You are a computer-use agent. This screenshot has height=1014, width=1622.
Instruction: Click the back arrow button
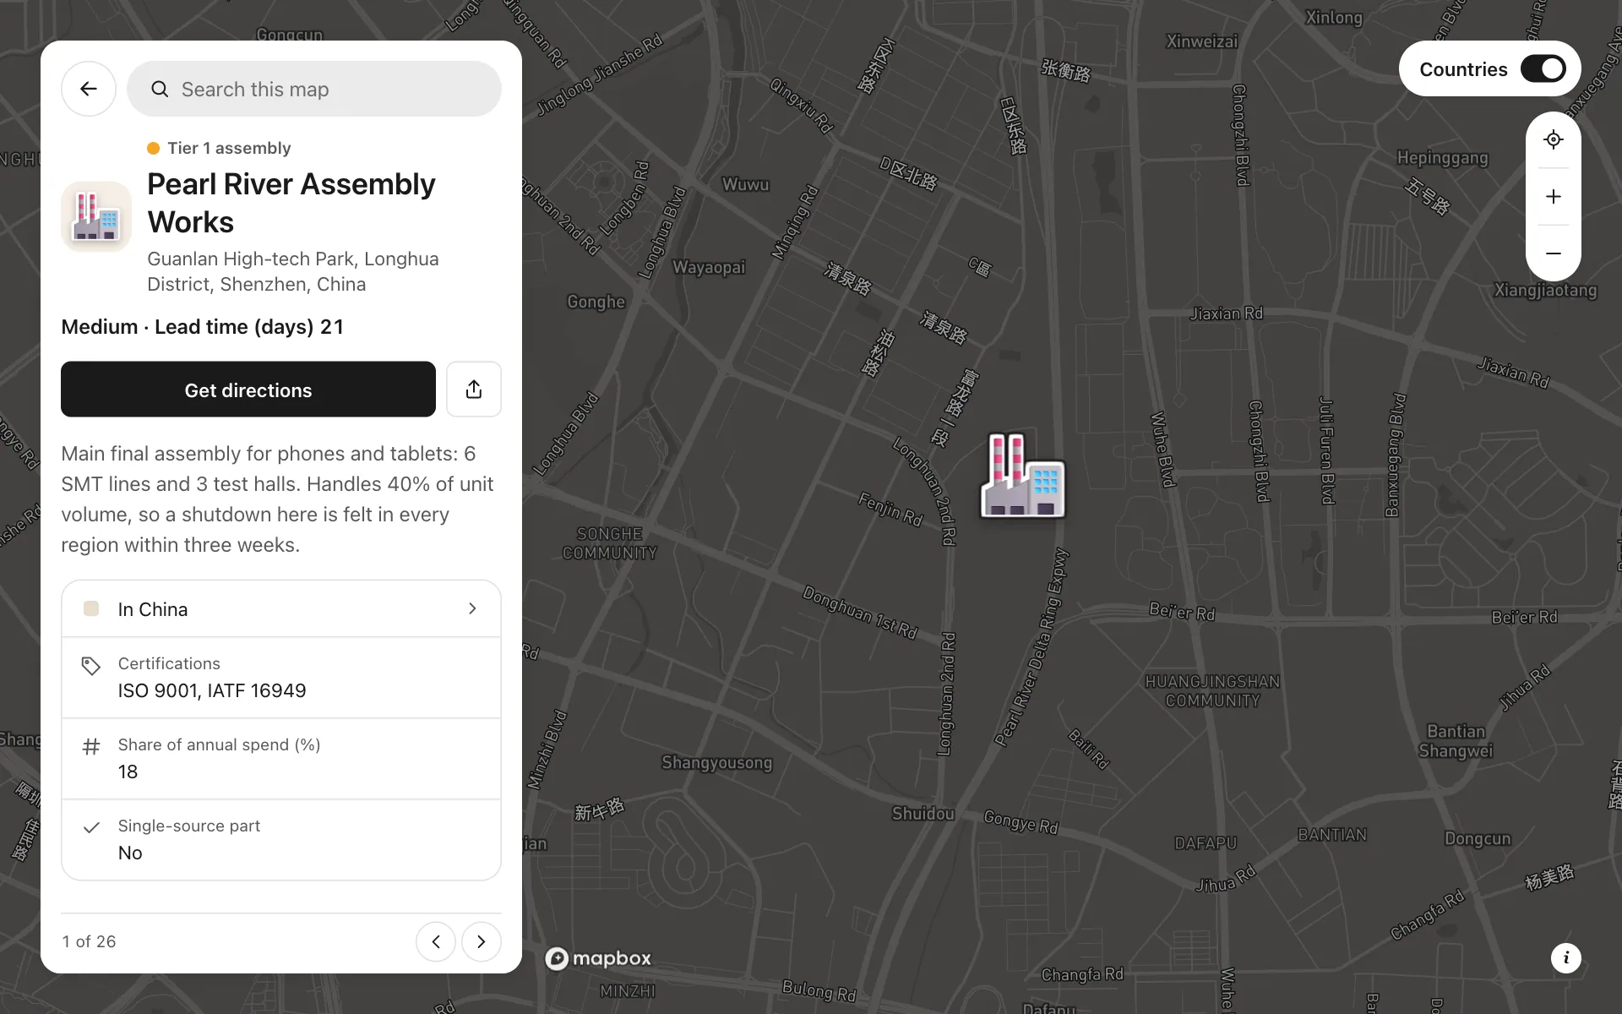89,89
